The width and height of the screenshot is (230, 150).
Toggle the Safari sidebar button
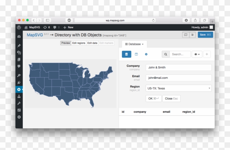(x=48, y=20)
